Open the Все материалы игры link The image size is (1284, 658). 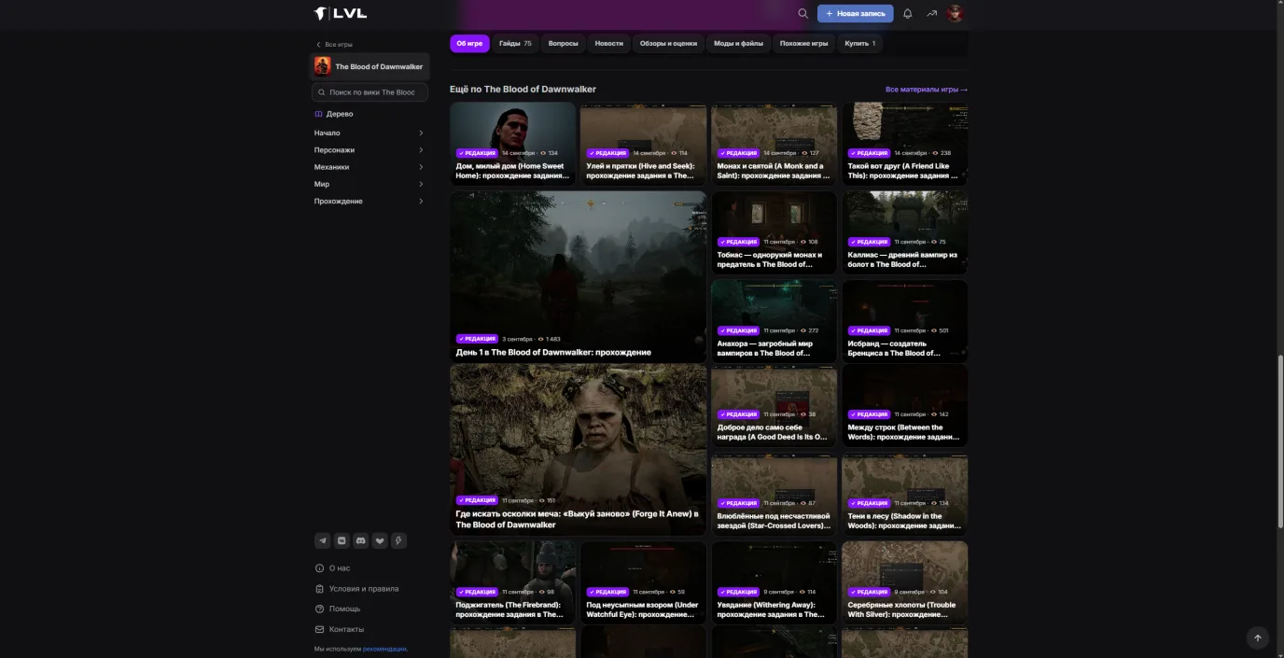click(926, 90)
